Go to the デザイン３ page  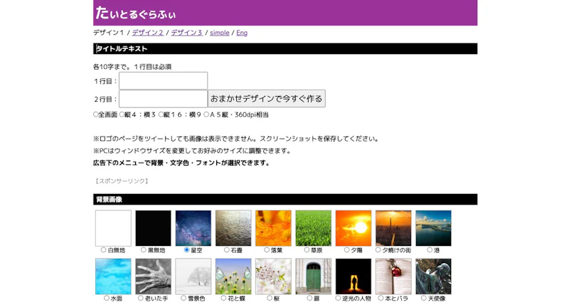[187, 33]
